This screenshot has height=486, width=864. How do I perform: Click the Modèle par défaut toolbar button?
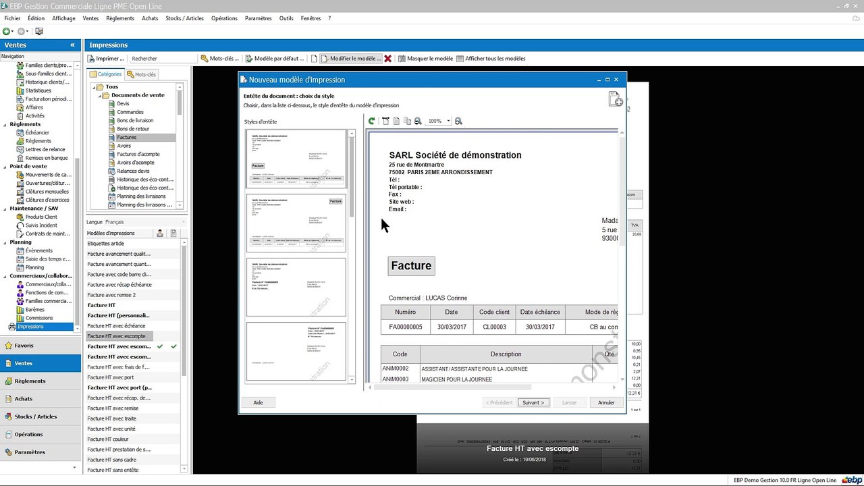(275, 59)
